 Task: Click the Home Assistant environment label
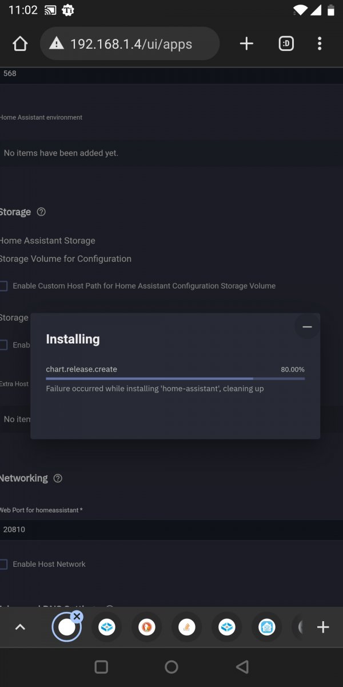pyautogui.click(x=41, y=117)
